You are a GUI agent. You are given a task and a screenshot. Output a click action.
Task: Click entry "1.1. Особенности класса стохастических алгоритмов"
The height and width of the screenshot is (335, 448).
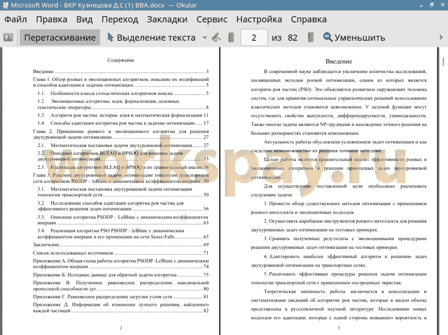pos(123,94)
